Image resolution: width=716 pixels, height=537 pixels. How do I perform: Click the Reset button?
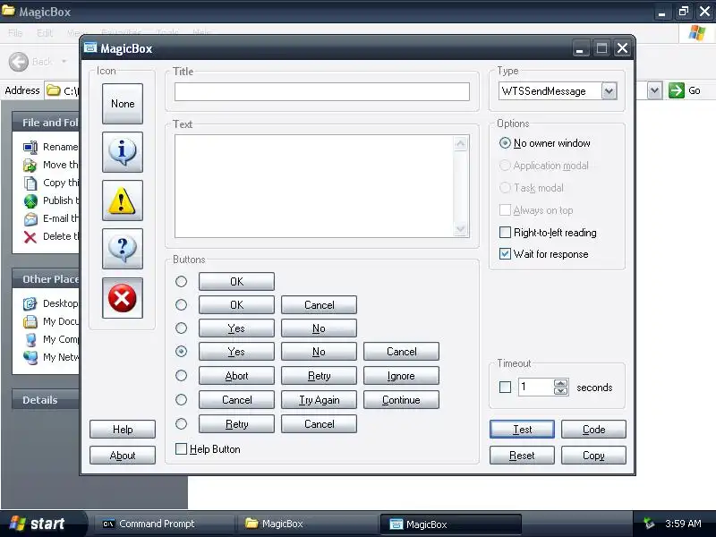point(522,456)
